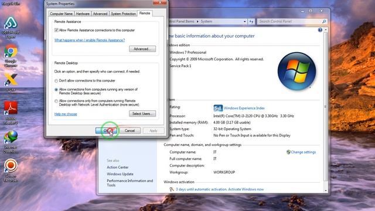
Task: Select Allow connections from any Remote Desktop version
Action: coord(56,90)
